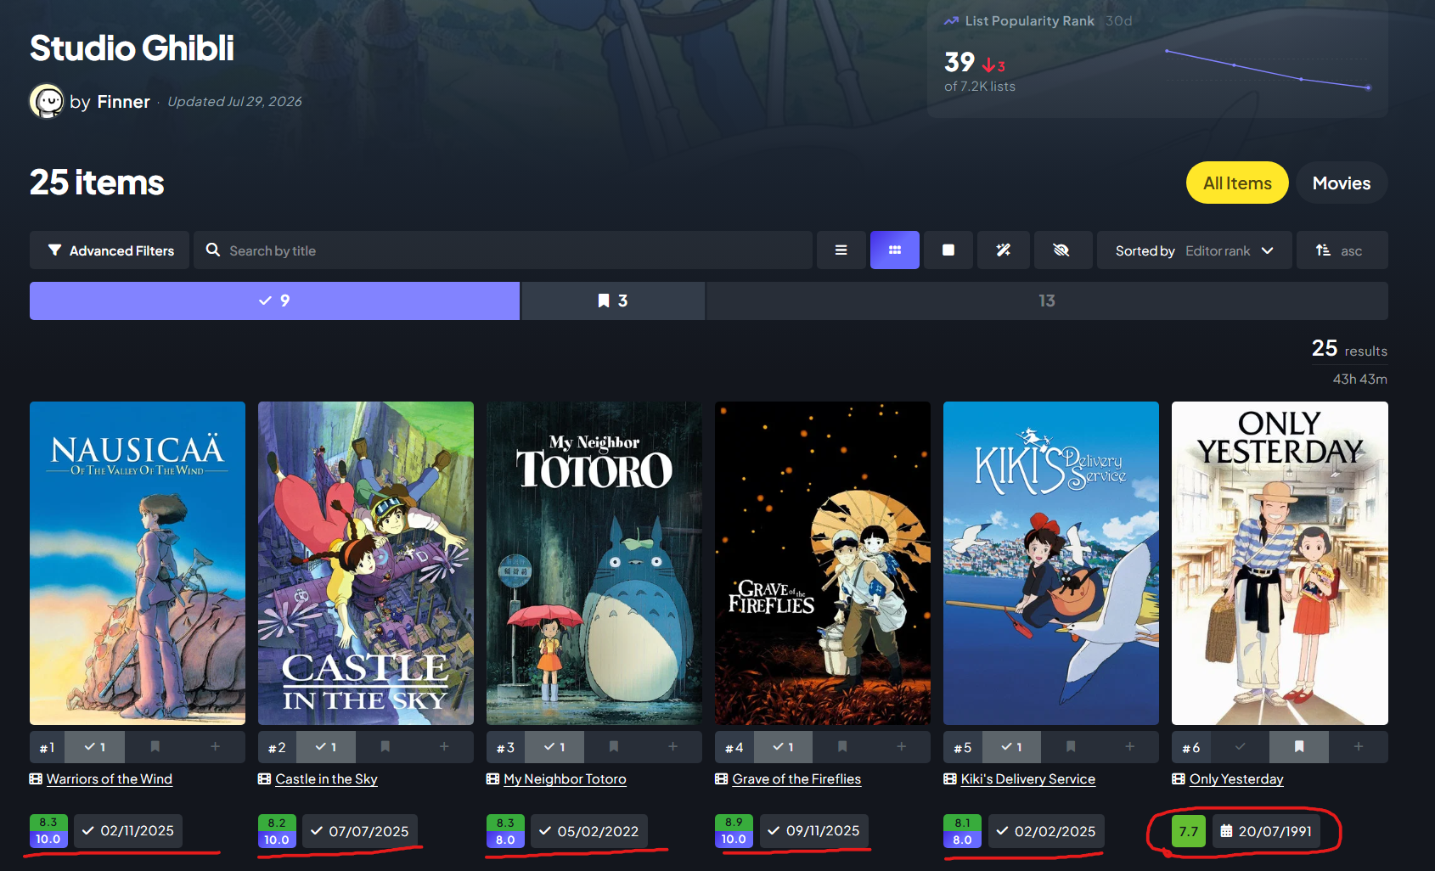The image size is (1435, 871).
Task: Open the Grave of the Fireflies poster
Action: pyautogui.click(x=823, y=563)
